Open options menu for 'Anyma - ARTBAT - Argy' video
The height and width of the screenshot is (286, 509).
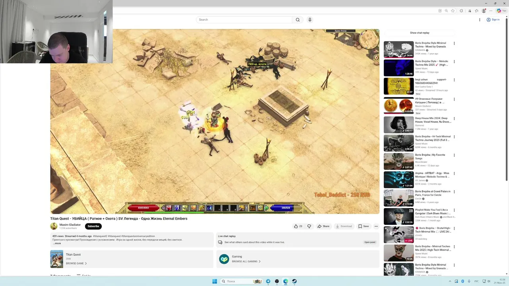click(x=454, y=173)
